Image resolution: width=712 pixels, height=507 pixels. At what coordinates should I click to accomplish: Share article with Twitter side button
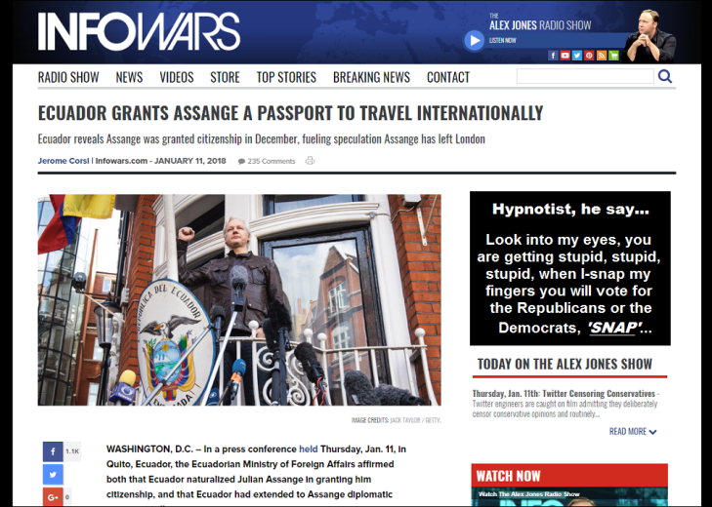tap(53, 475)
